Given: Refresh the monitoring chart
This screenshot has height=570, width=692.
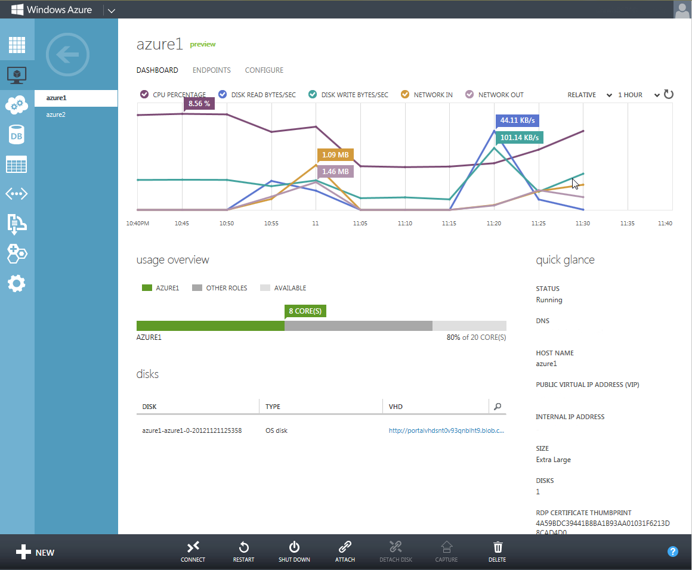Looking at the screenshot, I should (x=669, y=94).
